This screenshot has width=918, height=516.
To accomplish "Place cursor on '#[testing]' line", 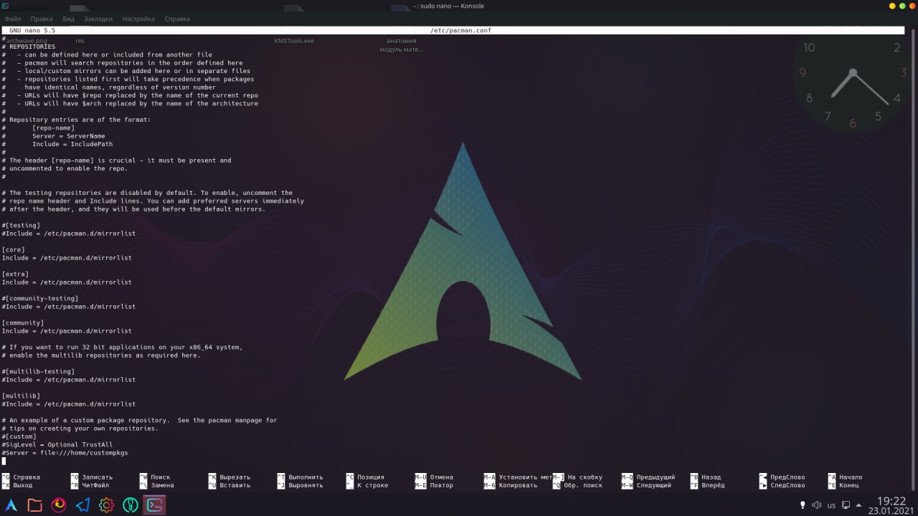I will 21,225.
